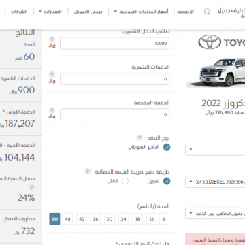Choose 30 months duration
245x245 pixels.
[110, 219]
